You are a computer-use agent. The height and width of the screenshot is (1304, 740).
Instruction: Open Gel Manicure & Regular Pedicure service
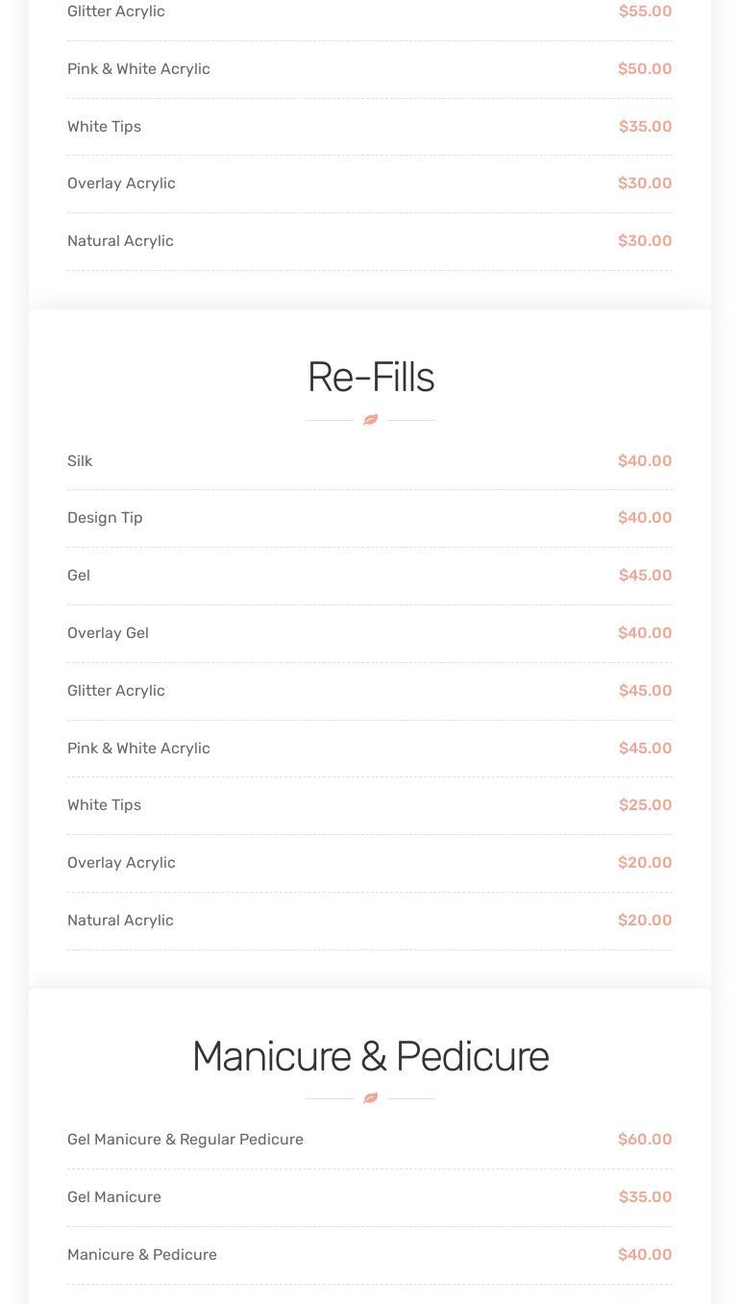point(185,1140)
